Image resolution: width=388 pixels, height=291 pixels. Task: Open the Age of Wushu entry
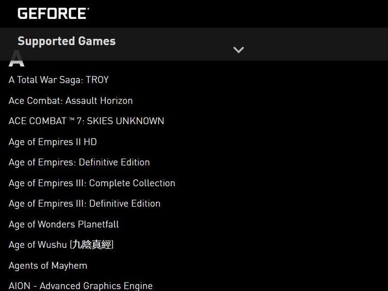pos(61,245)
